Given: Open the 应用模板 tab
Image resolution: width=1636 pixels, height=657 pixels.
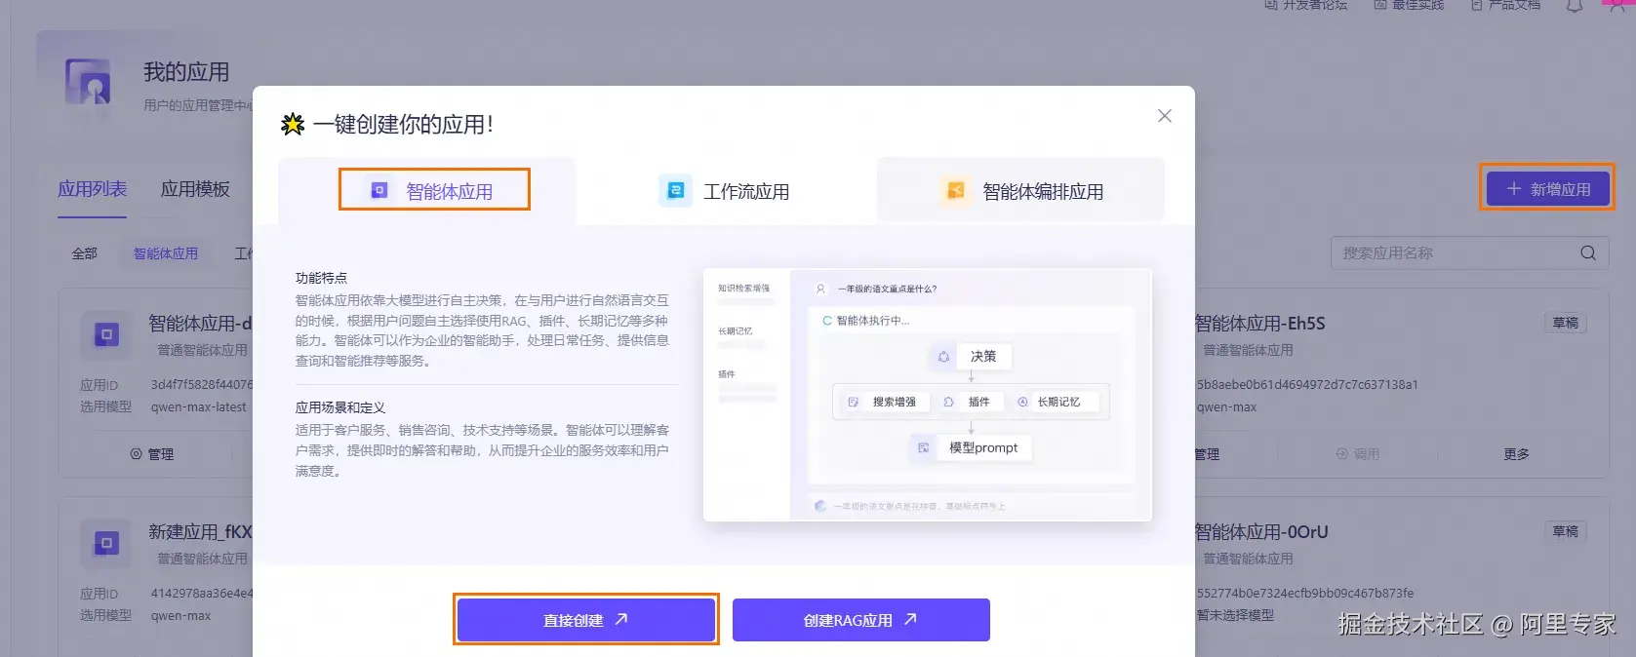Looking at the screenshot, I should [195, 189].
